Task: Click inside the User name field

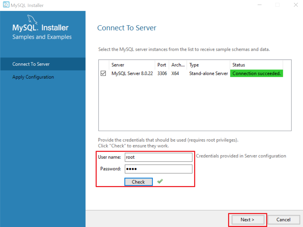Action: tap(158, 157)
